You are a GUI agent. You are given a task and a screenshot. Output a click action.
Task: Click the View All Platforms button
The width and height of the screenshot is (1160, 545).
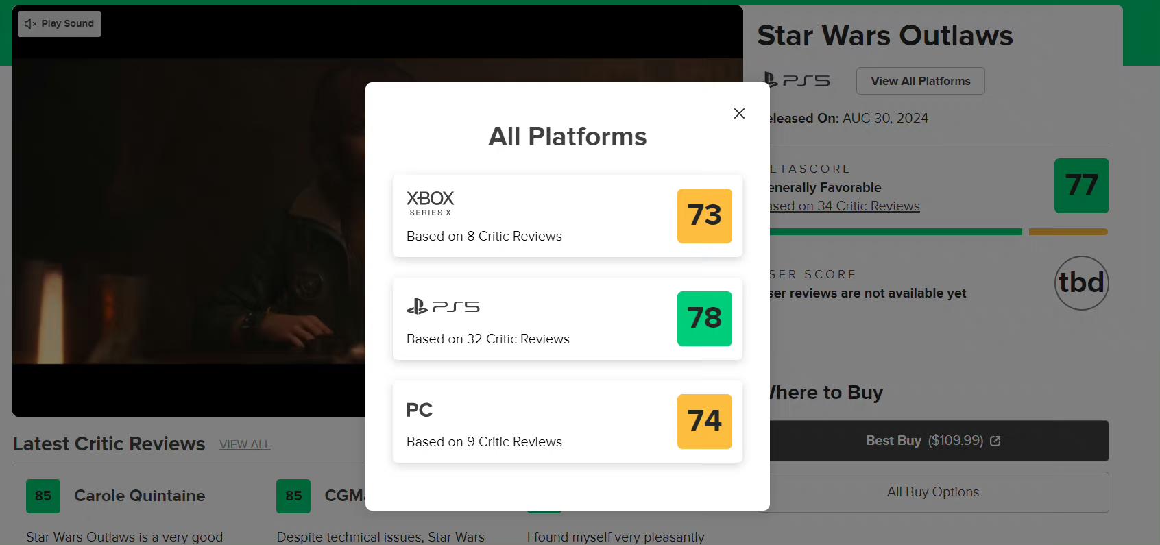[920, 81]
